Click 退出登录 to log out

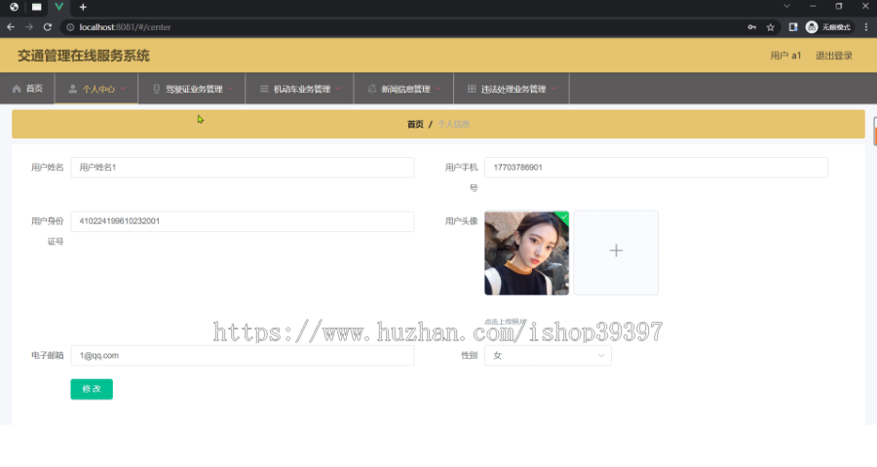pos(833,56)
